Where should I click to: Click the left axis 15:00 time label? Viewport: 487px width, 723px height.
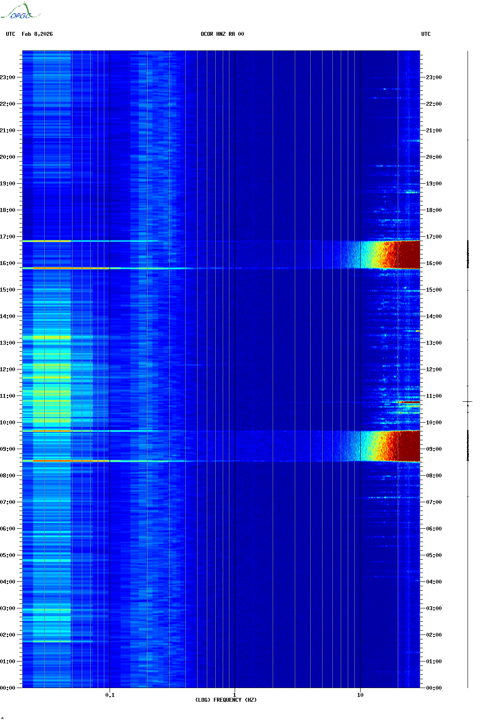click(8, 290)
